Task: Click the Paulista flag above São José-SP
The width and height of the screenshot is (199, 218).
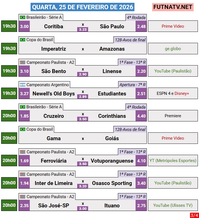Action: pos(22,196)
